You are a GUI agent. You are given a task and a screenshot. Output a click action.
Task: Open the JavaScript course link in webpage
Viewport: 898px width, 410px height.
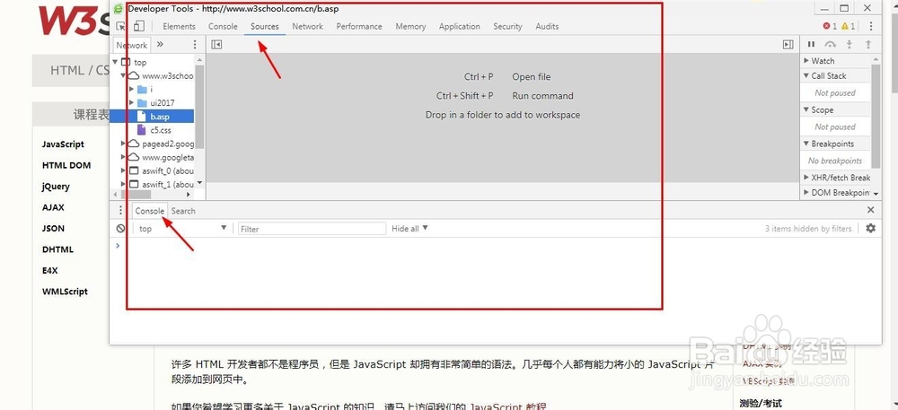pyautogui.click(x=63, y=144)
